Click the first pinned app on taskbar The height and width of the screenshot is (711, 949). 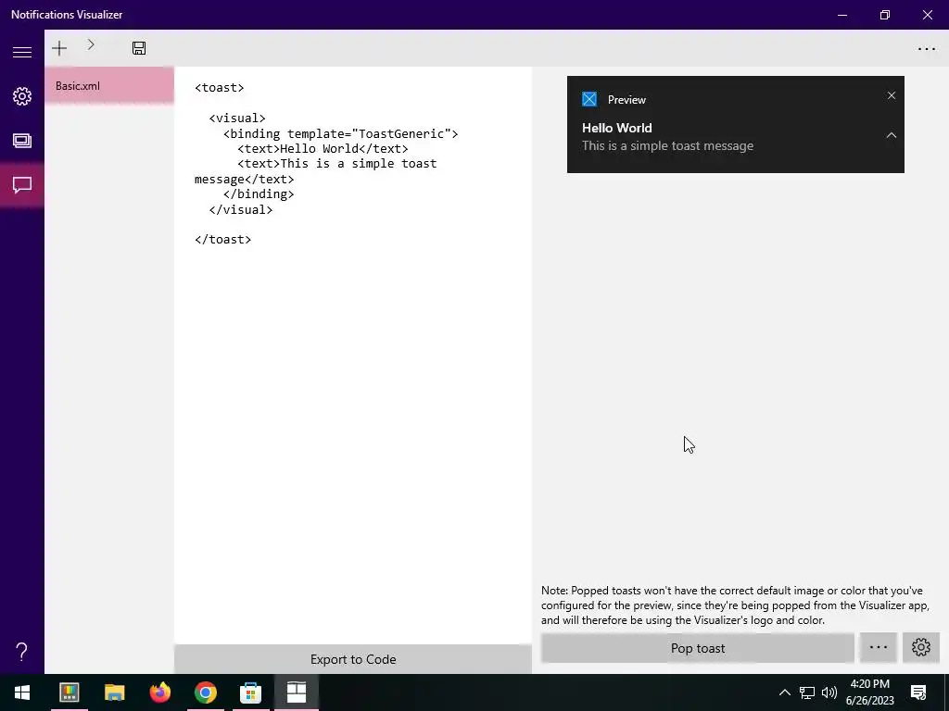tap(69, 692)
